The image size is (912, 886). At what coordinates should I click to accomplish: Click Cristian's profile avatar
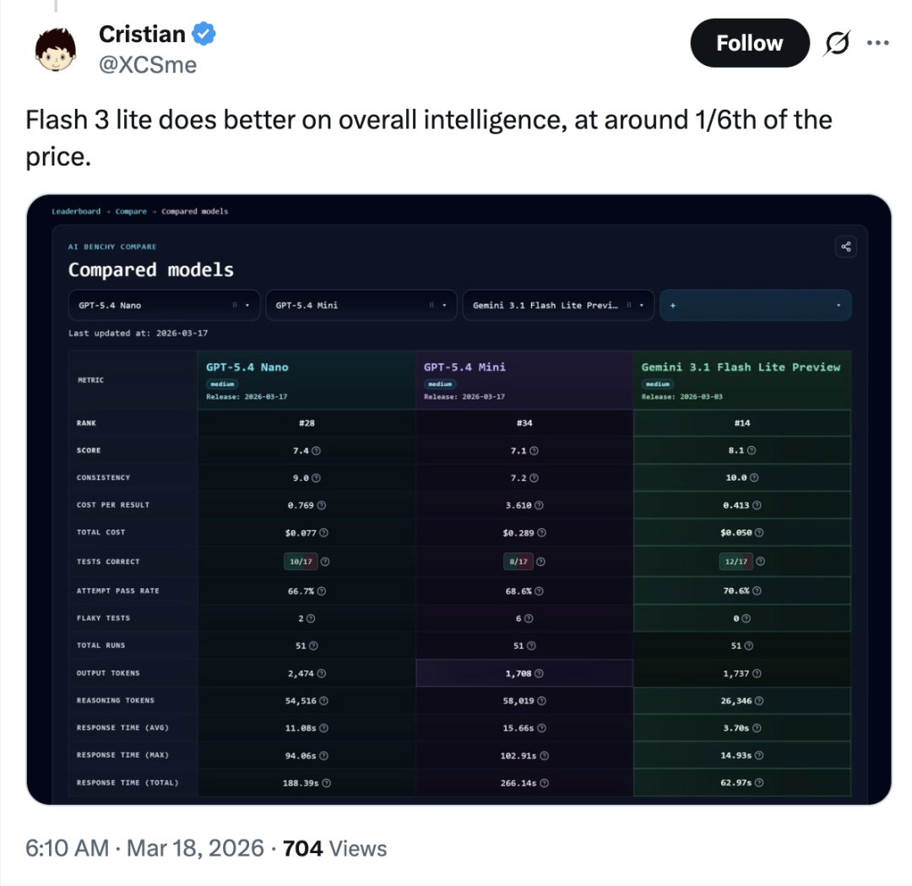click(56, 49)
